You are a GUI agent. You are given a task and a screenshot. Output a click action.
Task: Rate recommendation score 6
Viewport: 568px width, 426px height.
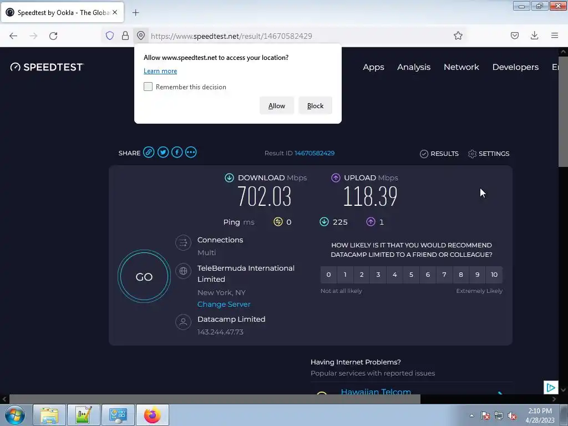428,274
